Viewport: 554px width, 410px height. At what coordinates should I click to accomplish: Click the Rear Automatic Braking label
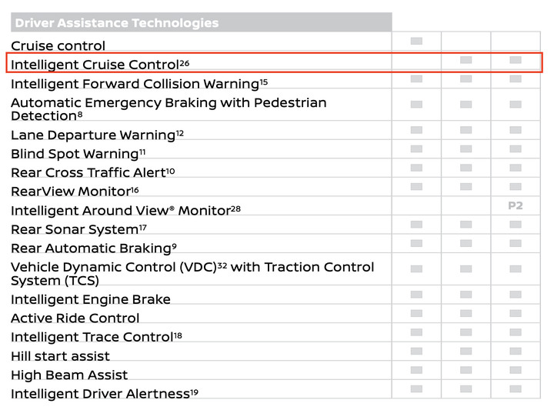pos(94,248)
